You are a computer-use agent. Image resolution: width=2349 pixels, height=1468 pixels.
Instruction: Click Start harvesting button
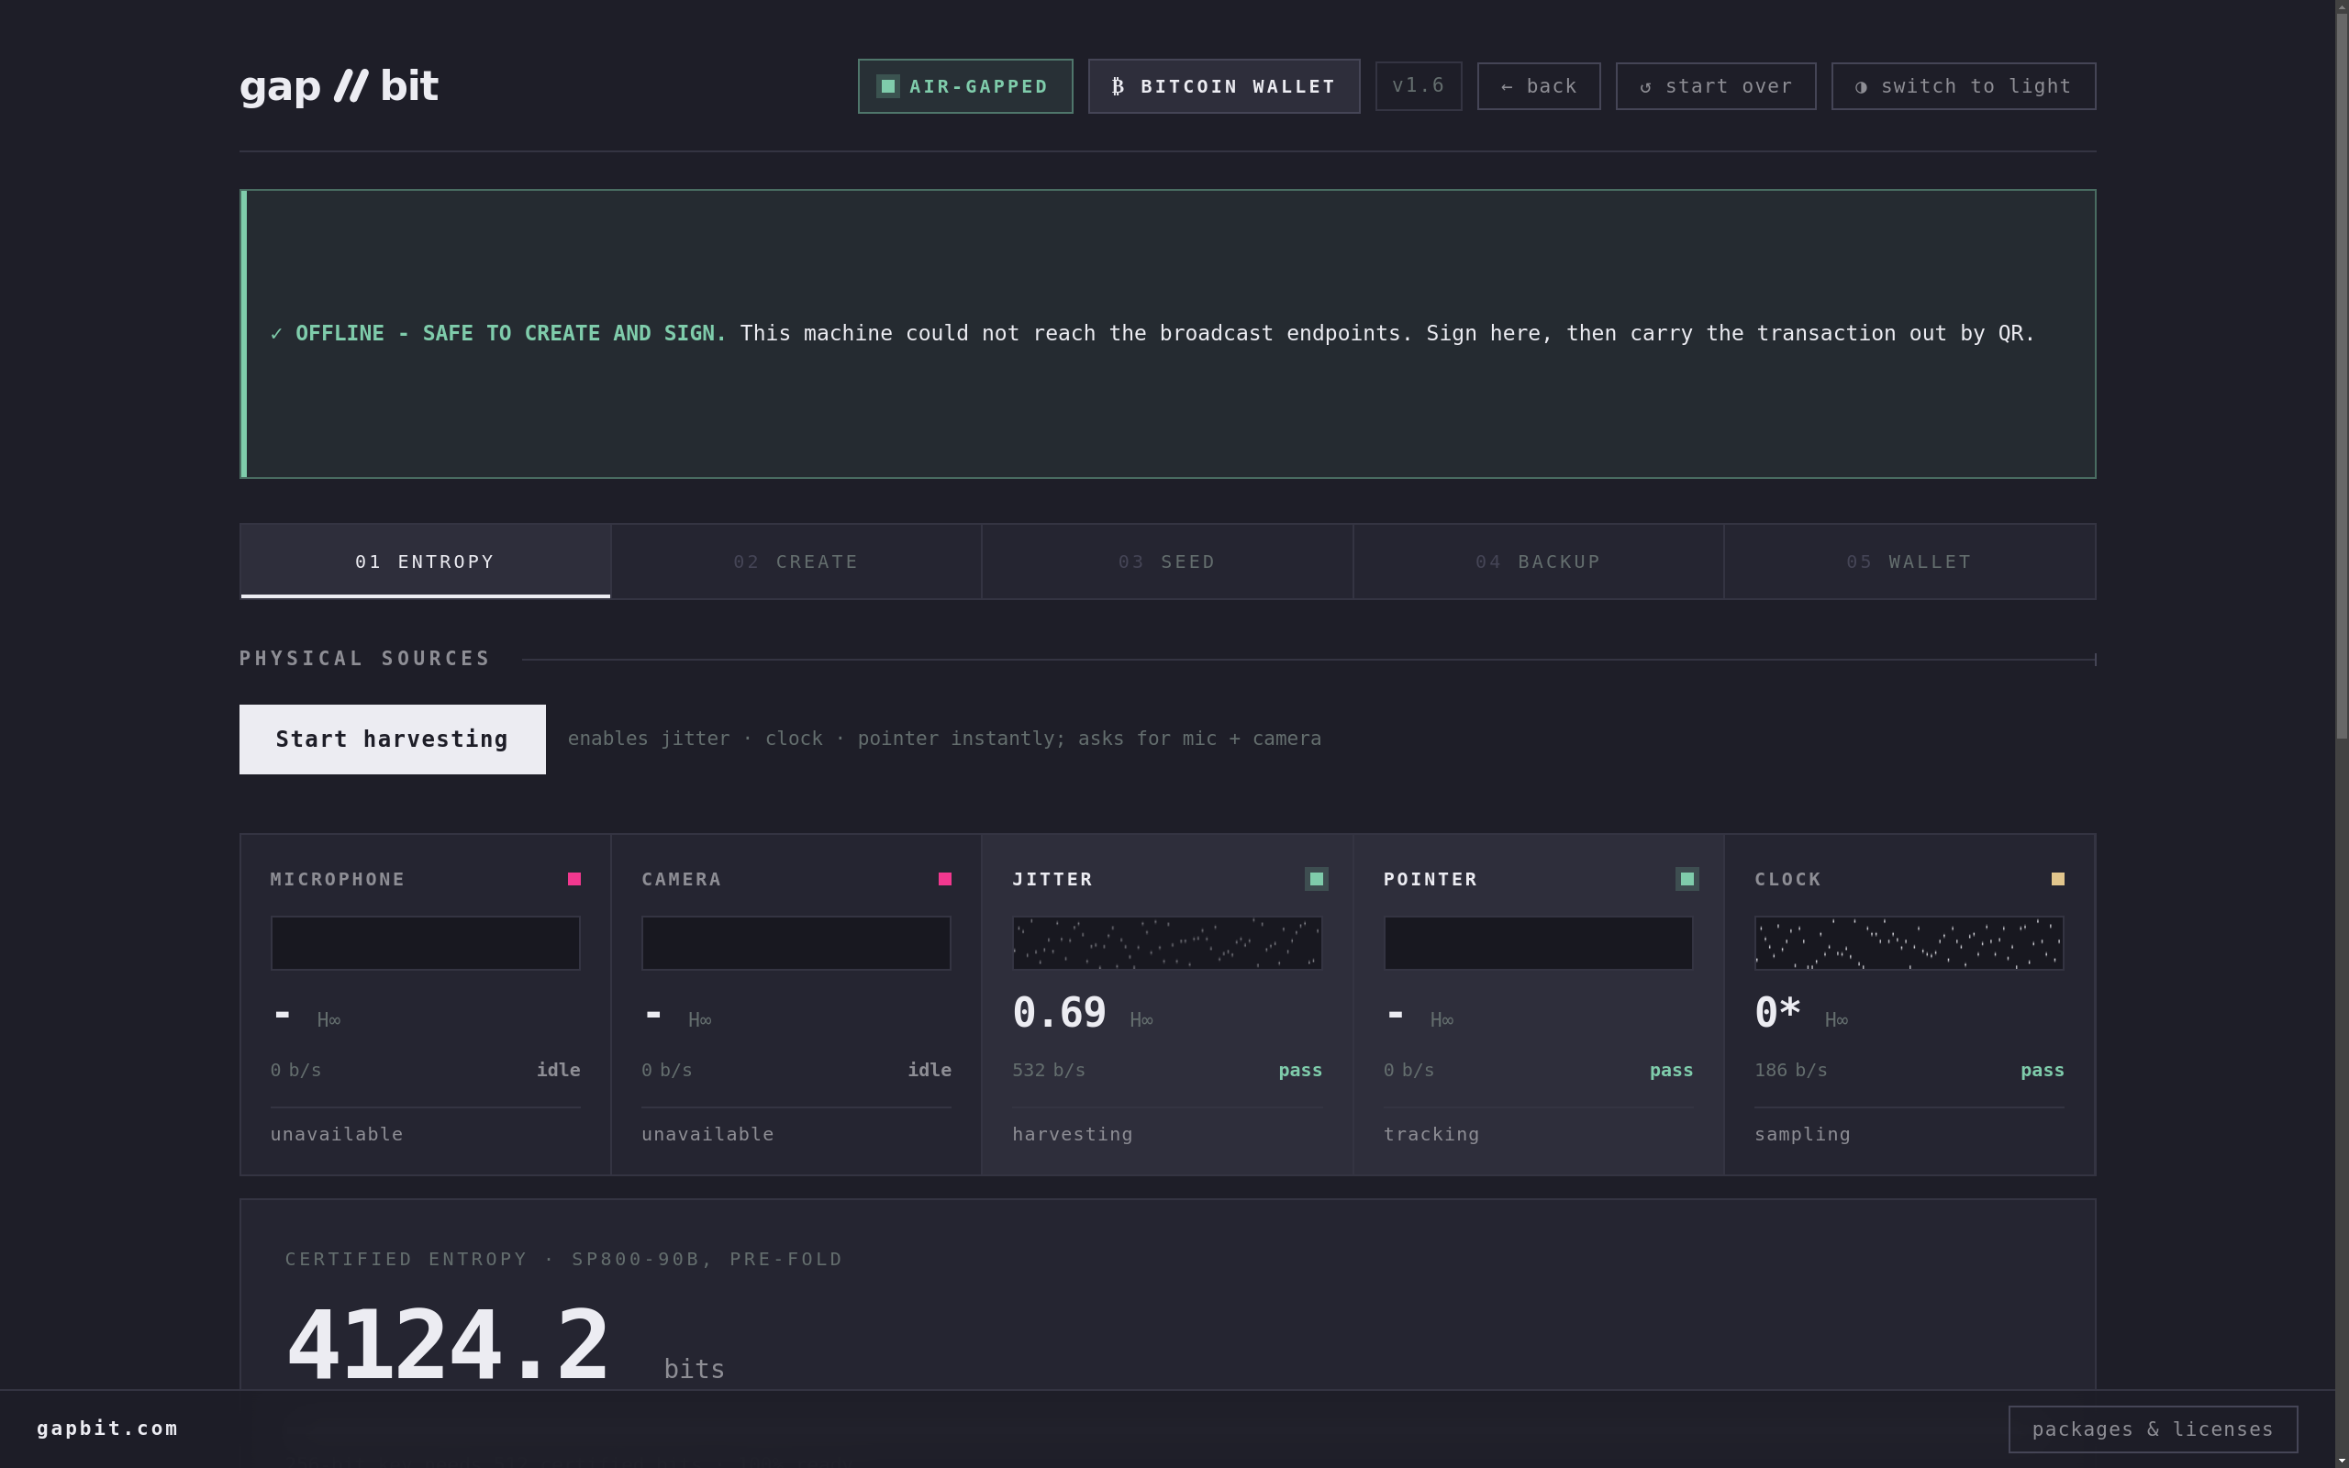392,739
